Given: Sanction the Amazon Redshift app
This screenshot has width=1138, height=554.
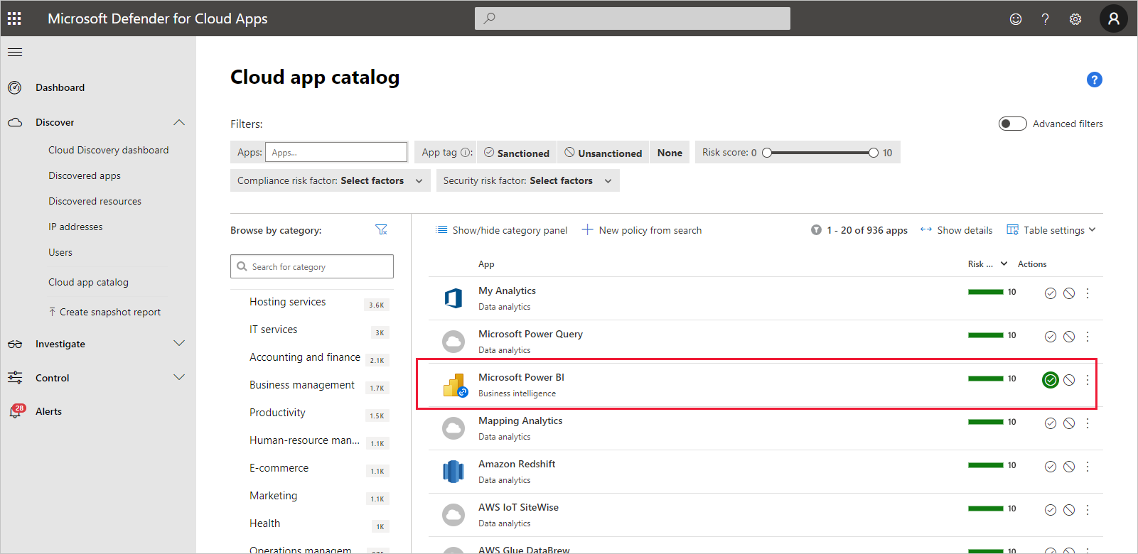Looking at the screenshot, I should [1050, 467].
